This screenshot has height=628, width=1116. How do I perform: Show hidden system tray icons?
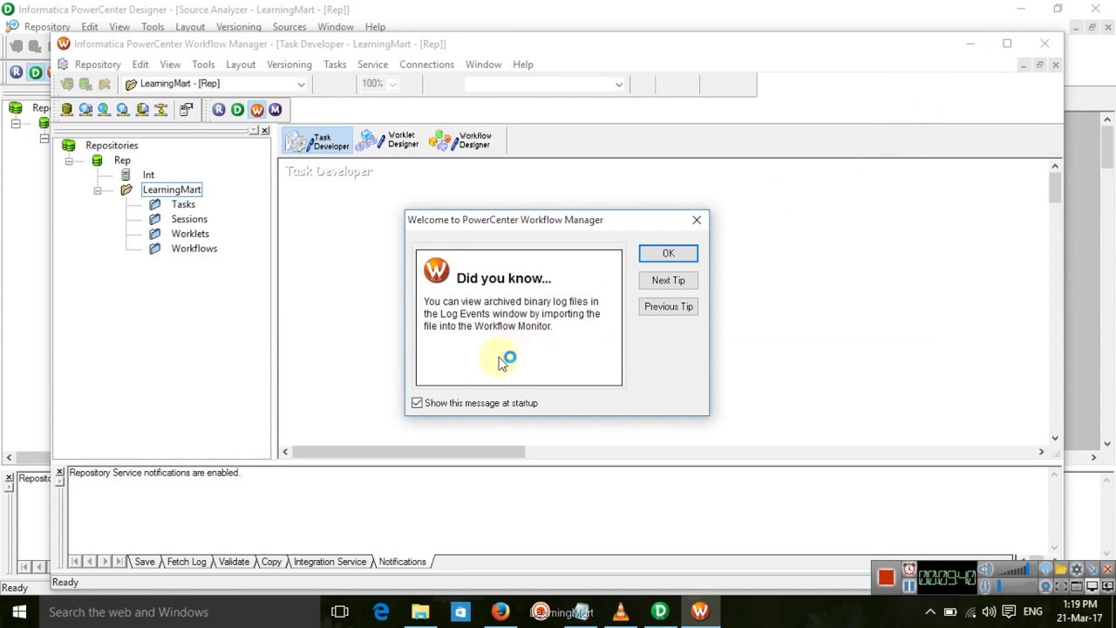click(x=930, y=611)
